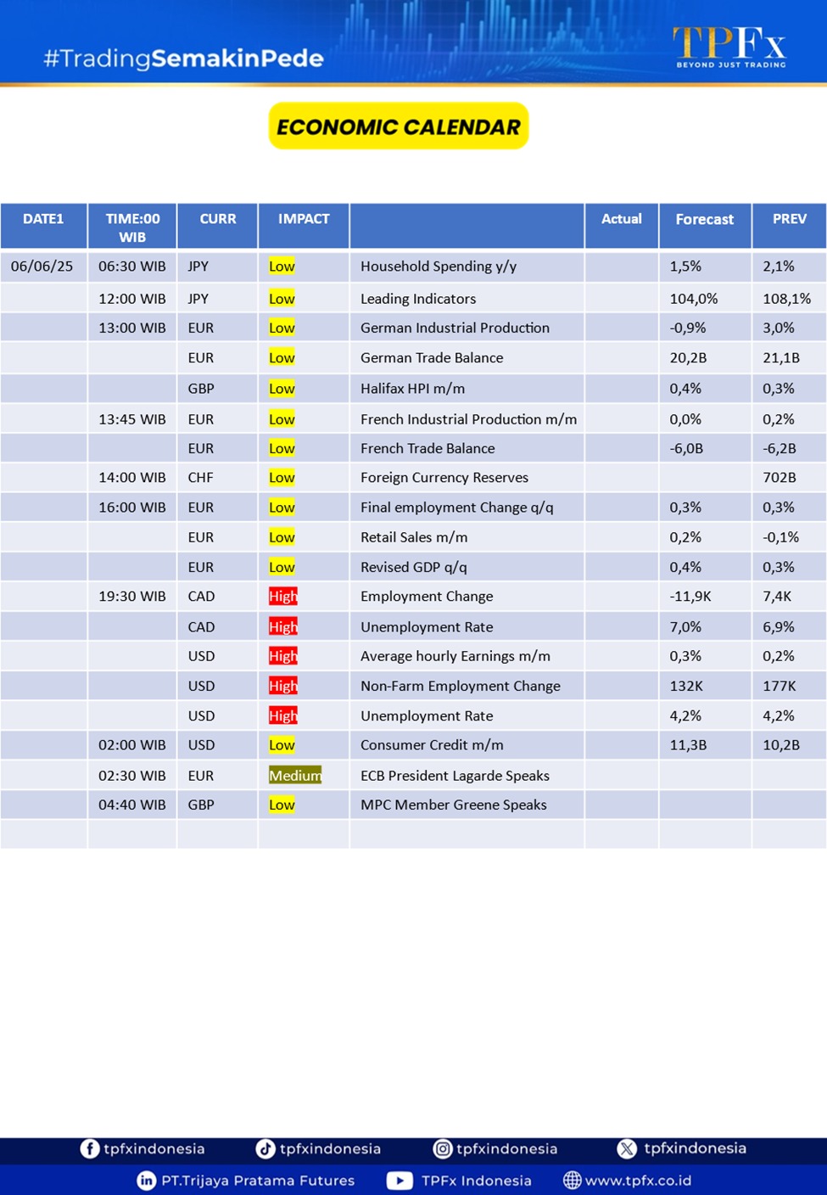Click the LinkedIn icon for PT.Trijaya Pratama
Viewport: 827px width, 1195px height.
(x=146, y=1180)
